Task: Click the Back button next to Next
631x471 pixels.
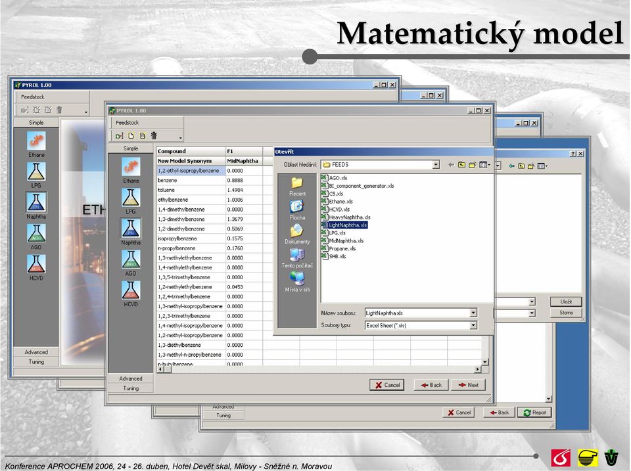Action: pyautogui.click(x=431, y=385)
